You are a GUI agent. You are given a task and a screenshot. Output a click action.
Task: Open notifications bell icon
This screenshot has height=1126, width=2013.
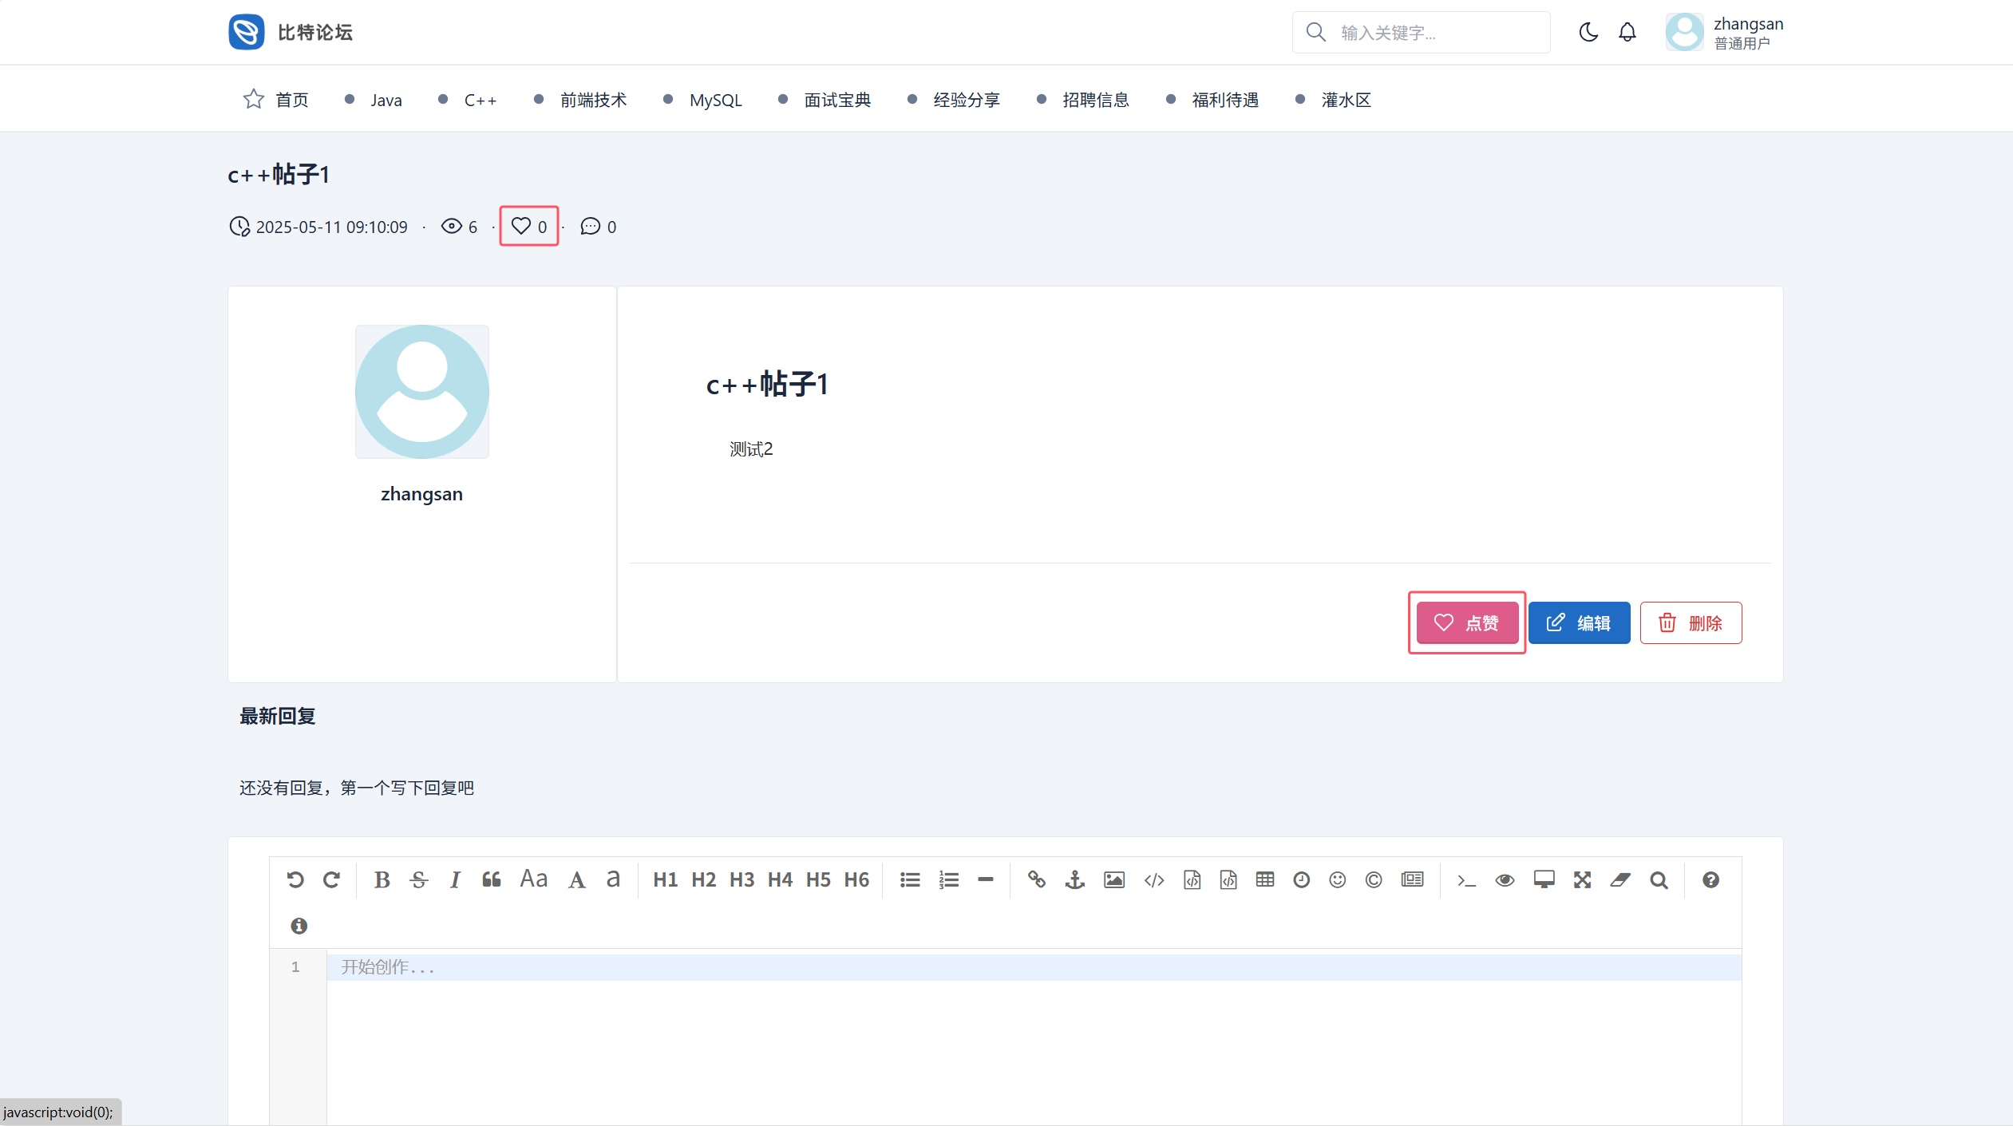pyautogui.click(x=1627, y=32)
